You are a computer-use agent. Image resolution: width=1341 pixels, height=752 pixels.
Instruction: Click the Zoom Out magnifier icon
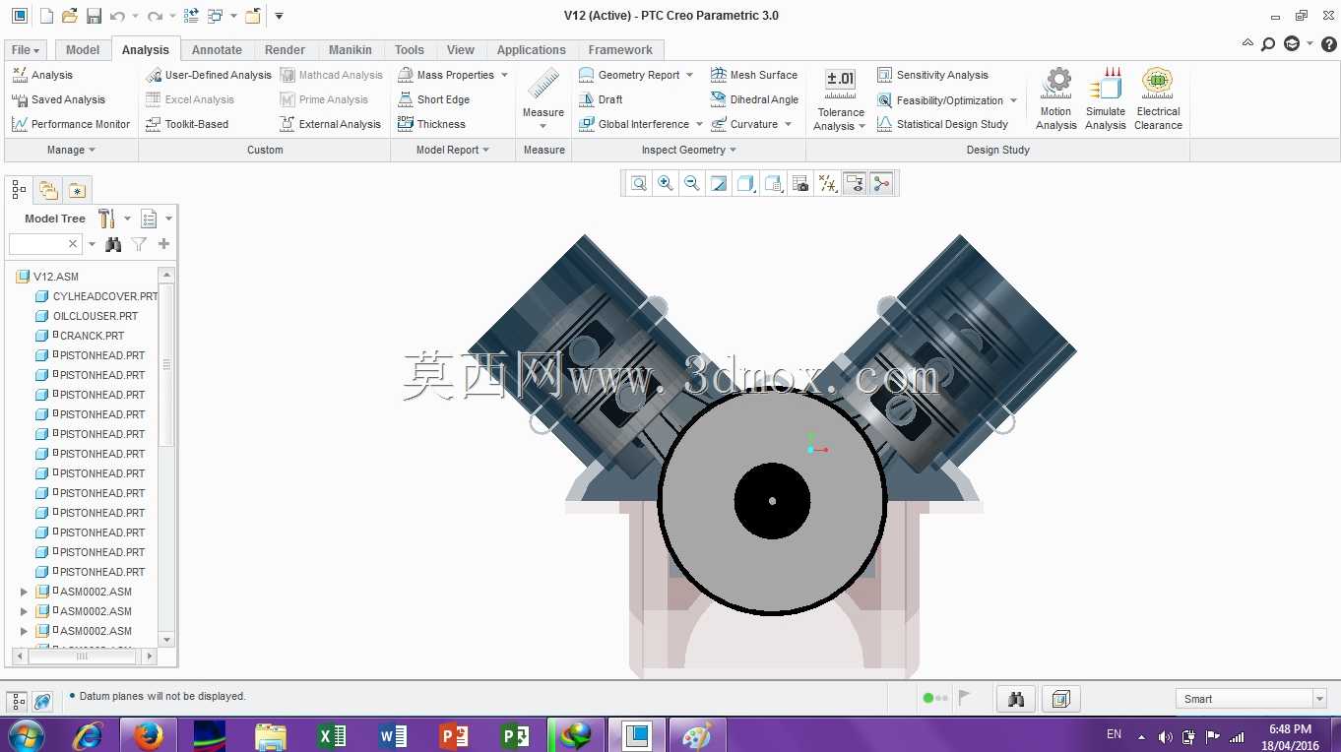coord(692,183)
